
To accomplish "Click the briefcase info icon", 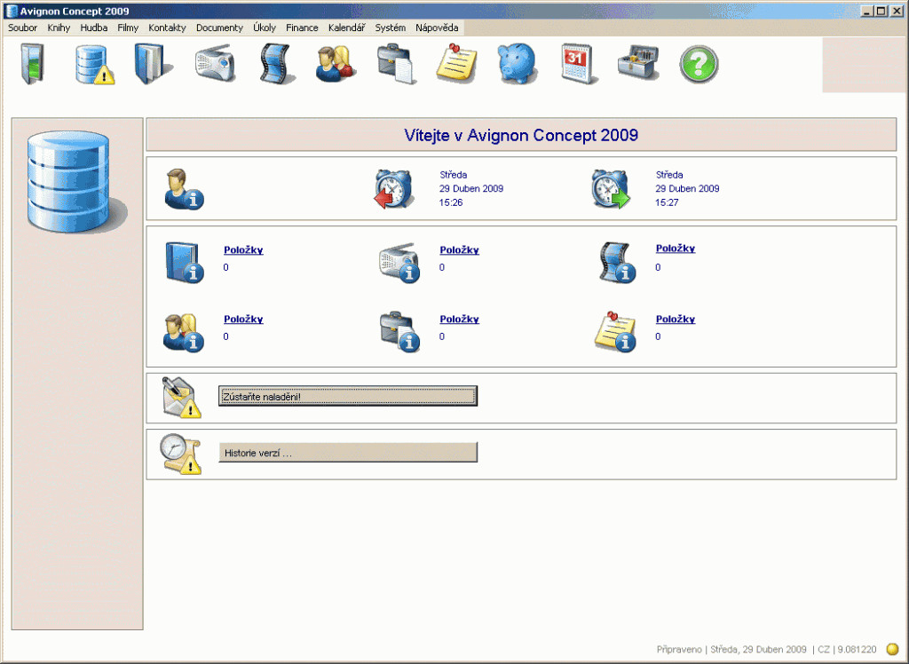I will pos(399,332).
